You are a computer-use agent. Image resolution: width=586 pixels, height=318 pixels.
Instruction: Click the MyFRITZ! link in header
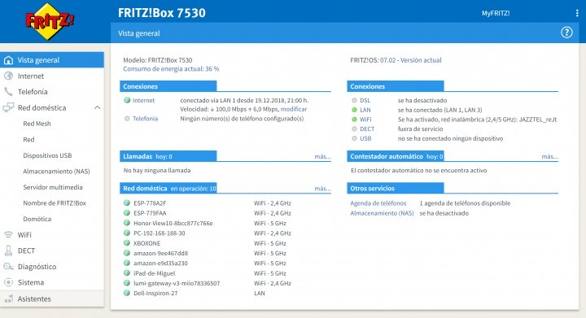pyautogui.click(x=496, y=13)
